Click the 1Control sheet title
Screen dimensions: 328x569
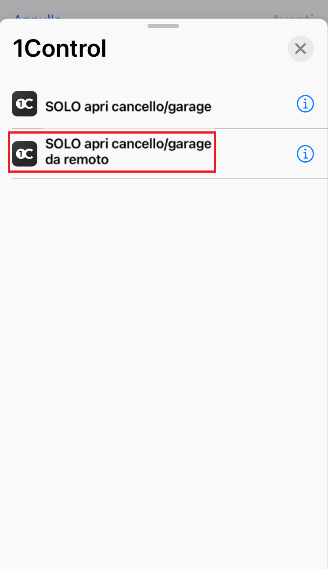click(60, 48)
